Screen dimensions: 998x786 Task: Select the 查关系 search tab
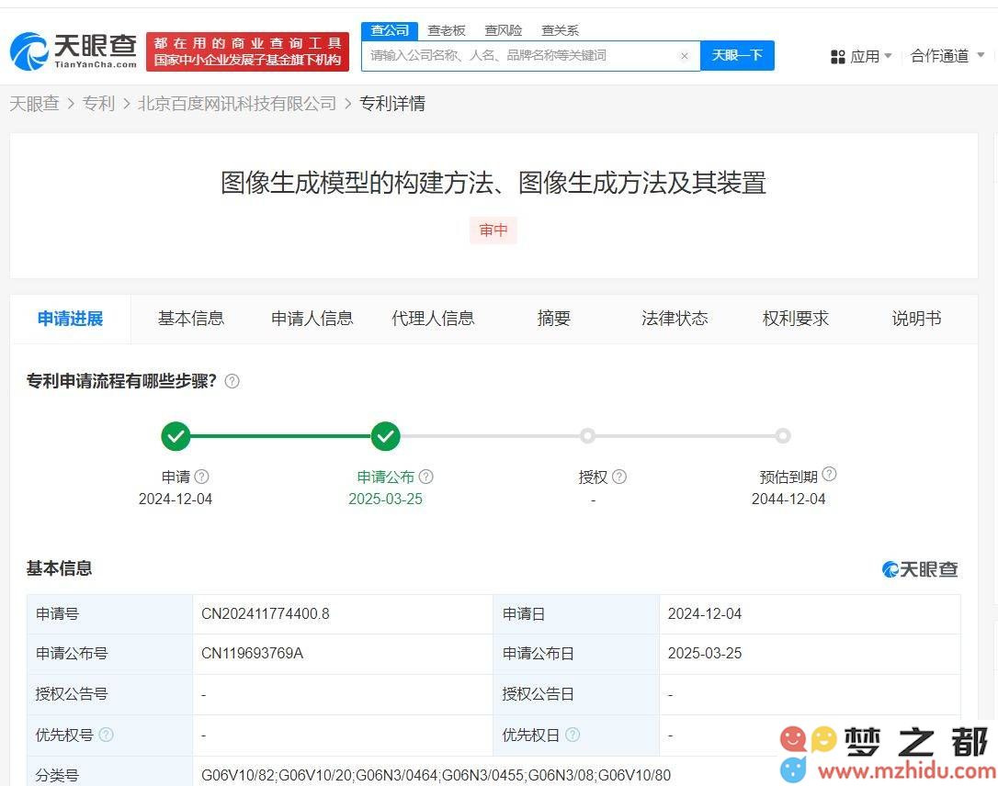[x=560, y=30]
